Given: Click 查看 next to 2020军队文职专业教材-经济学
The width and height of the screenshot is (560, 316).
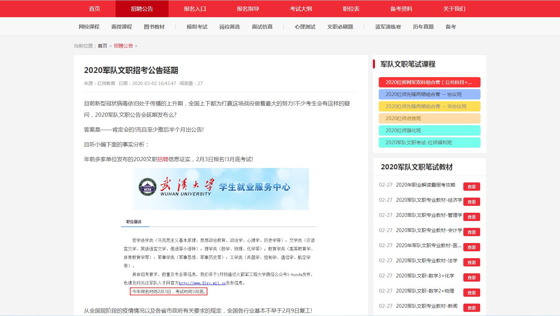Looking at the screenshot, I should pyautogui.click(x=472, y=201).
